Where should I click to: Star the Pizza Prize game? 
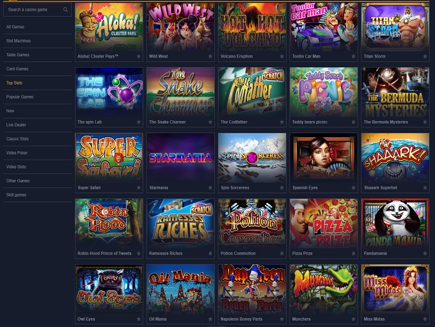point(353,253)
